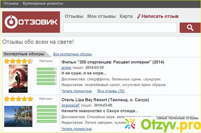
Task: Click the pencil icon by Написать отзыв
Action: pos(139,16)
